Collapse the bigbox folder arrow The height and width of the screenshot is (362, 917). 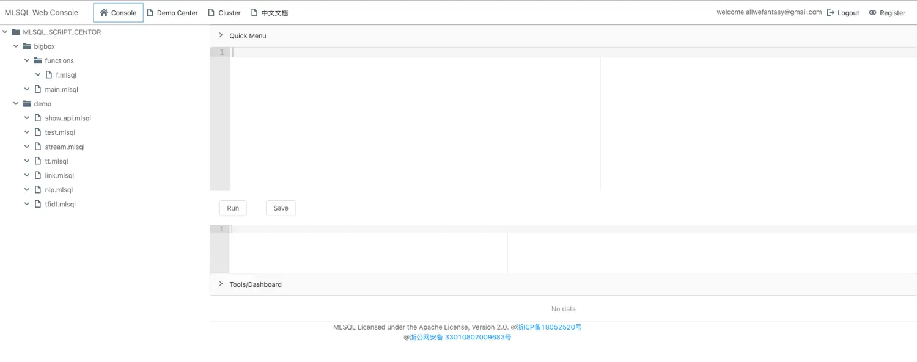[x=16, y=46]
